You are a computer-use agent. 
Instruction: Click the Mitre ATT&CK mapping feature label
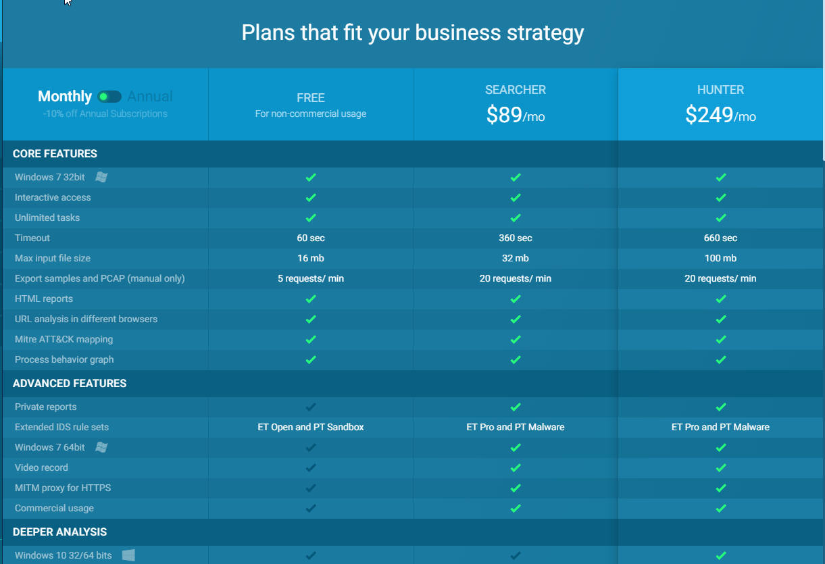pos(64,339)
